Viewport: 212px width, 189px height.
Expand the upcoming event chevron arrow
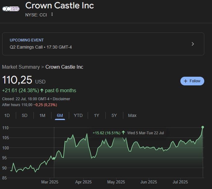click(193, 44)
